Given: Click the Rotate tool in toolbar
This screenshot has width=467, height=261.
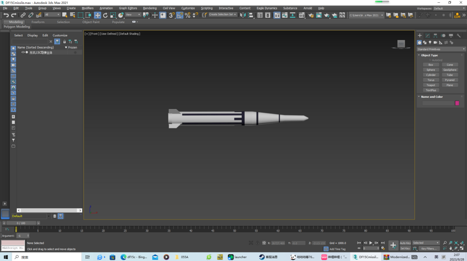Looking at the screenshot, I should 105,15.
